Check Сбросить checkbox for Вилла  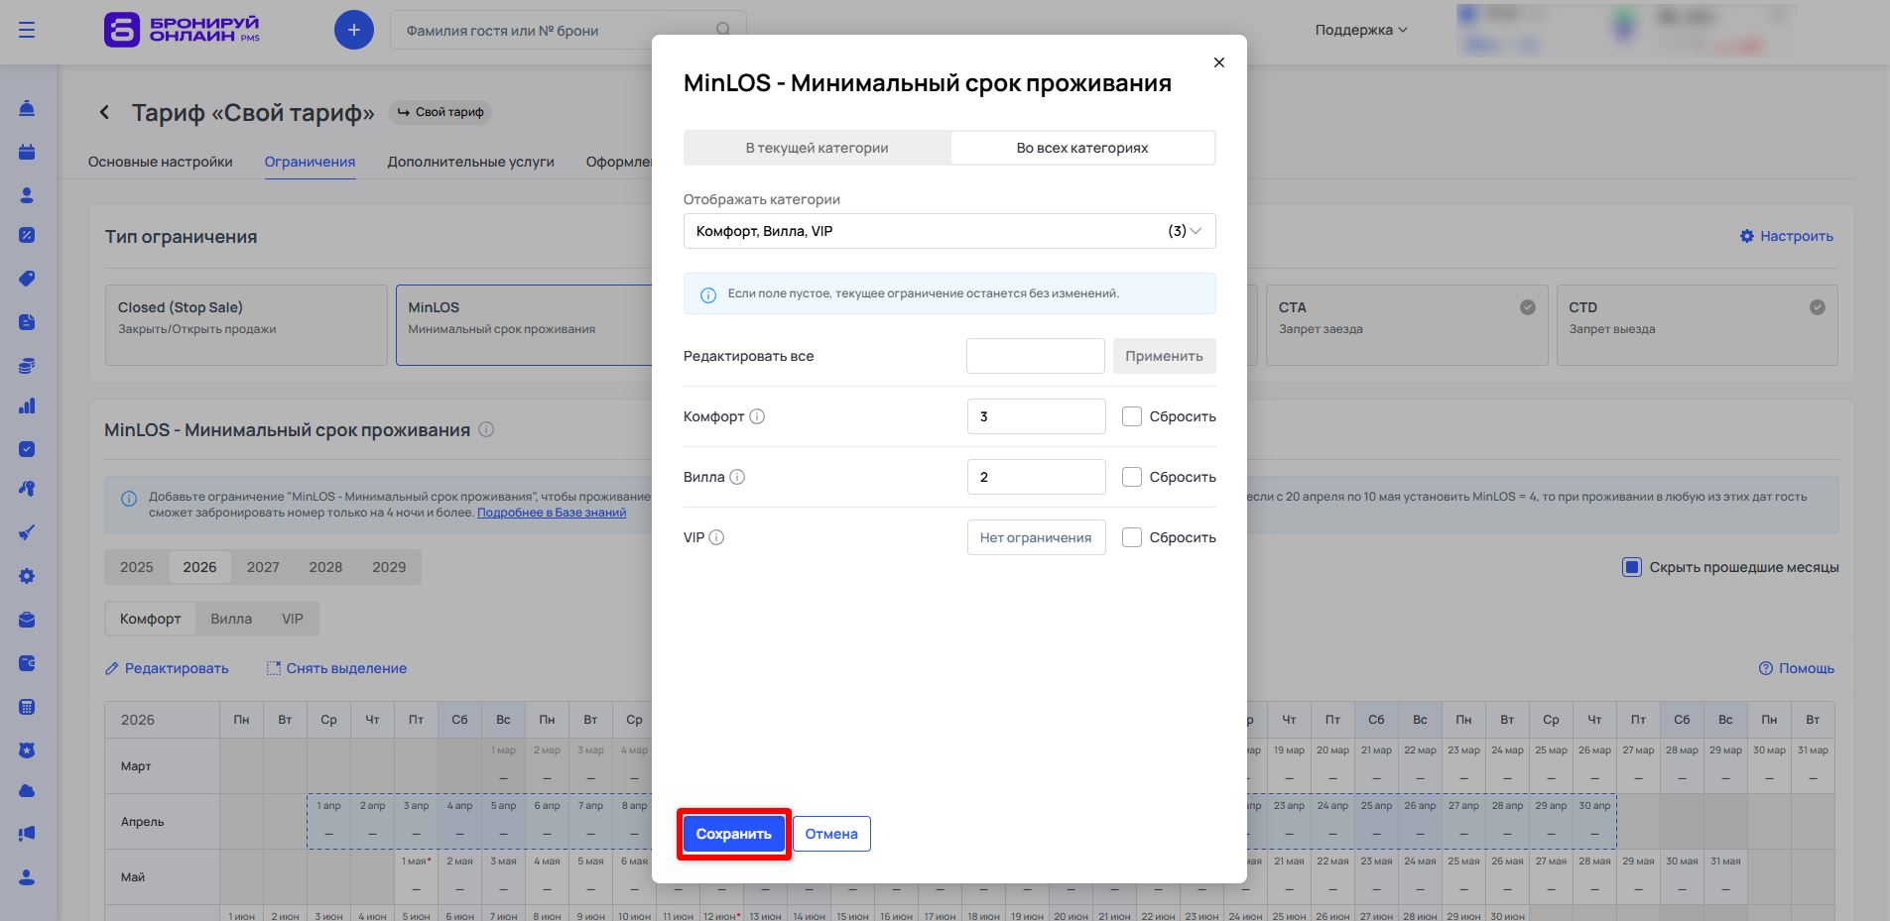(1132, 477)
